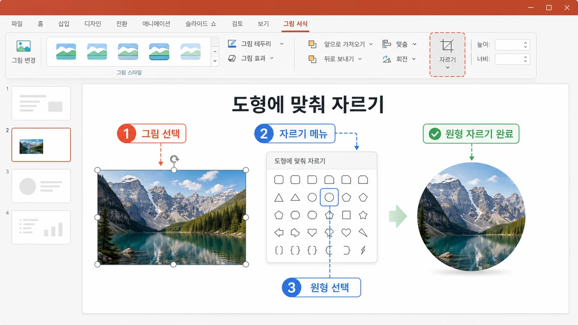Choose the thin wedge triangle shape
578x325 pixels.
363,232
